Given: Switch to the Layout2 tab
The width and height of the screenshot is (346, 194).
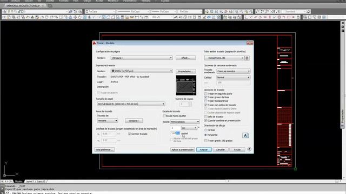Looking at the screenshot, I should point(41,182).
